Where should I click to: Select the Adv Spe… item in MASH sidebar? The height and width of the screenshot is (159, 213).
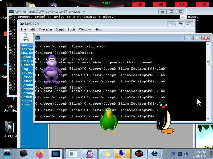(x=27, y=49)
